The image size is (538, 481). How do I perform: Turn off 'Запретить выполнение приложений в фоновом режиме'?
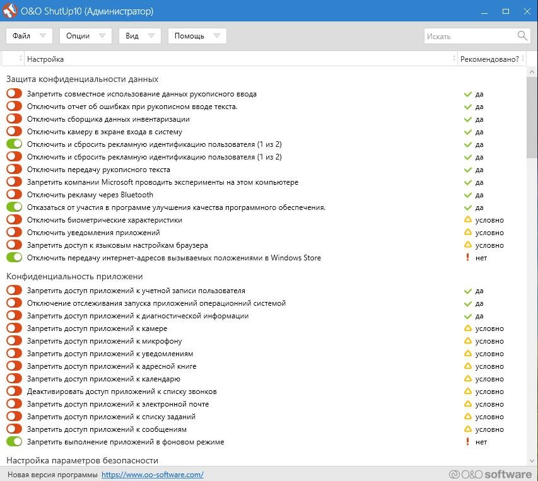pyautogui.click(x=14, y=441)
